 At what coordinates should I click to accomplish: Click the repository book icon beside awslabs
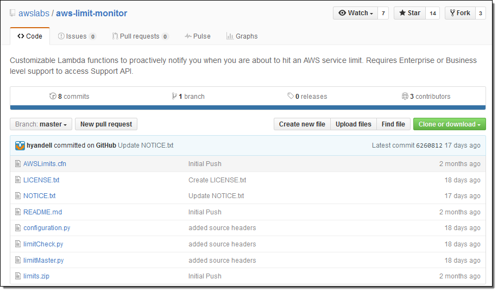point(12,13)
